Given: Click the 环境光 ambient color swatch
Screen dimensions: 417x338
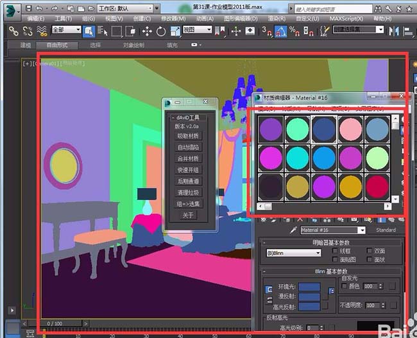Looking at the screenshot, I should click(309, 287).
